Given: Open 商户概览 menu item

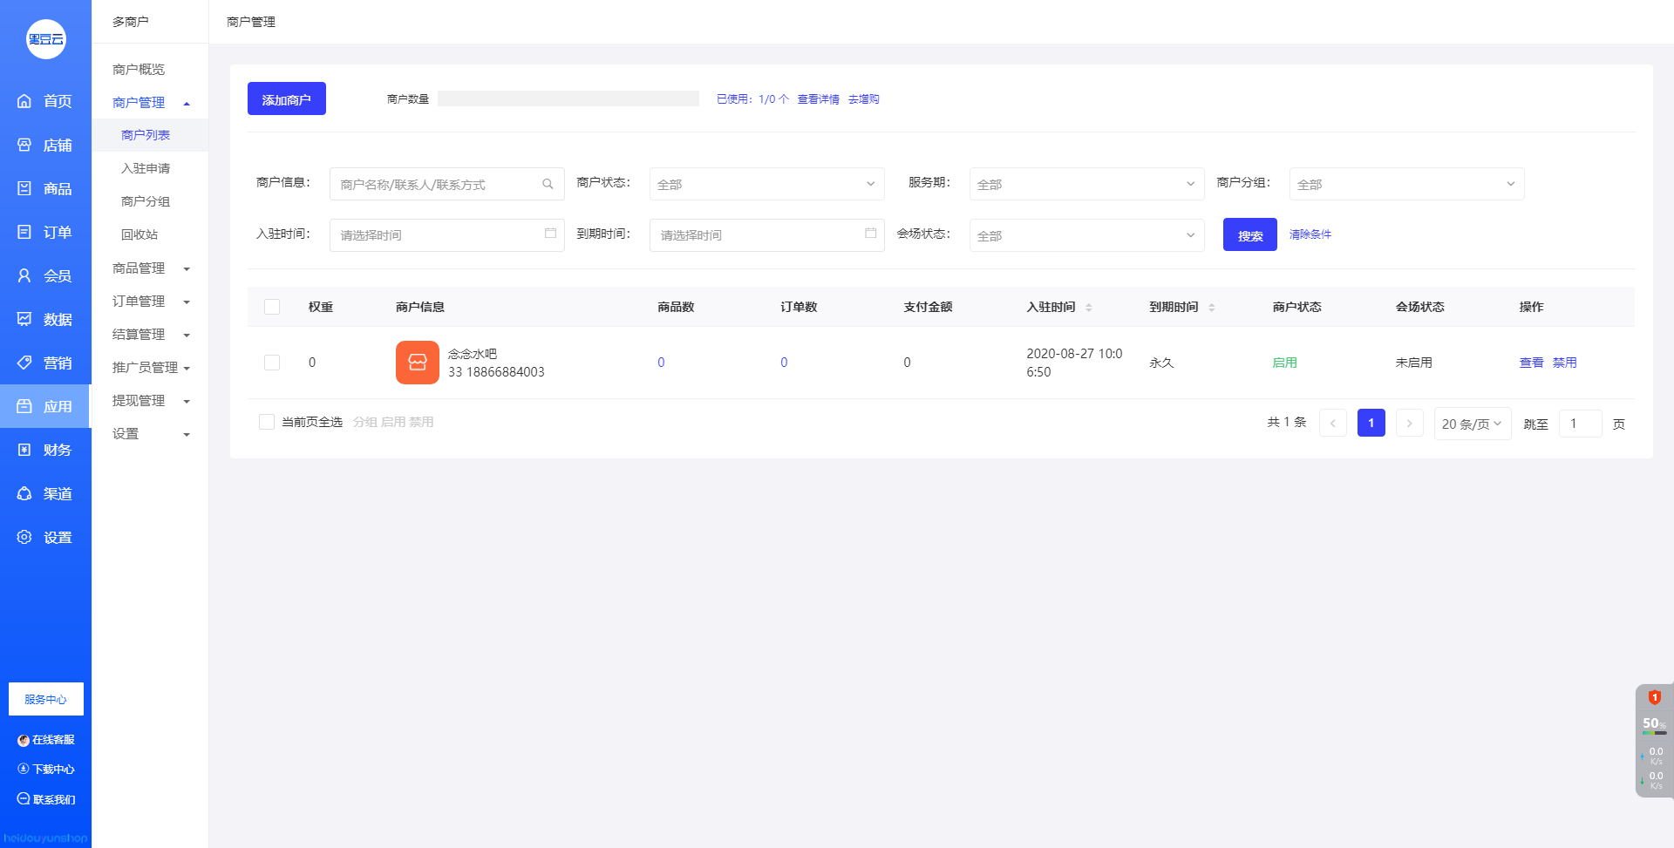Looking at the screenshot, I should 139,69.
